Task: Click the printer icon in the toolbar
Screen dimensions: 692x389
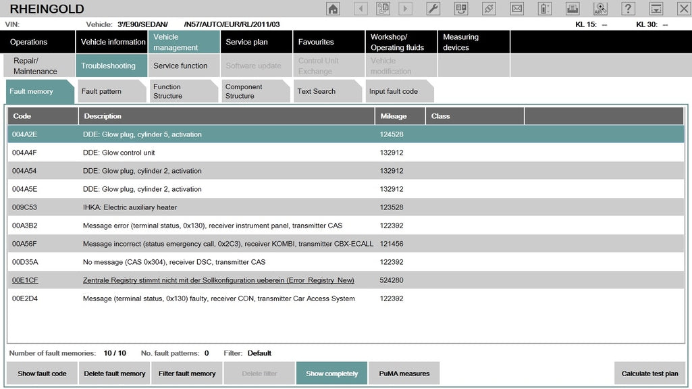Action: 573,8
